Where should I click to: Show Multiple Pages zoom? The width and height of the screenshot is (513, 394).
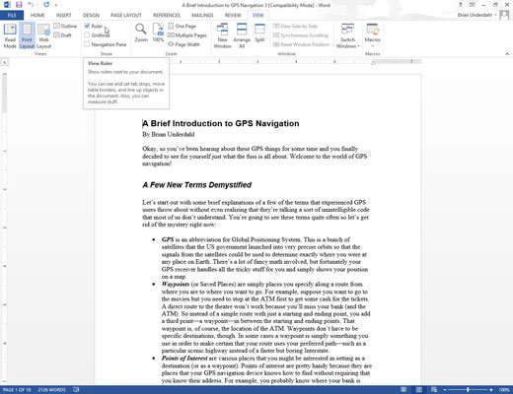pyautogui.click(x=187, y=35)
